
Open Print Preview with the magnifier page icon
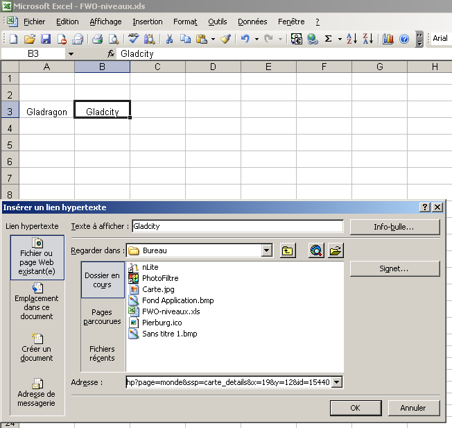114,39
